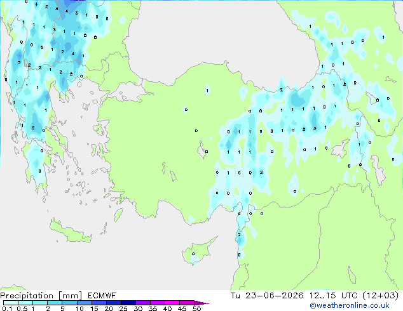
Task: Click the date 'Tu 23-06-2026'
Action: (x=267, y=296)
